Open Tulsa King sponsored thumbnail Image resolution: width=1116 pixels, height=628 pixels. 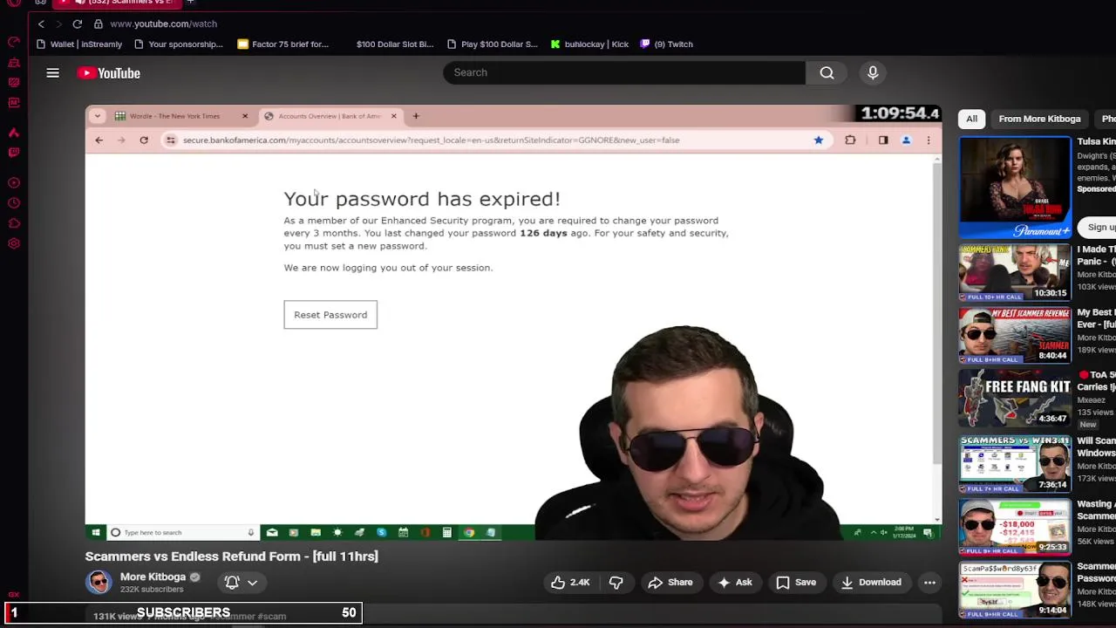pos(1015,188)
